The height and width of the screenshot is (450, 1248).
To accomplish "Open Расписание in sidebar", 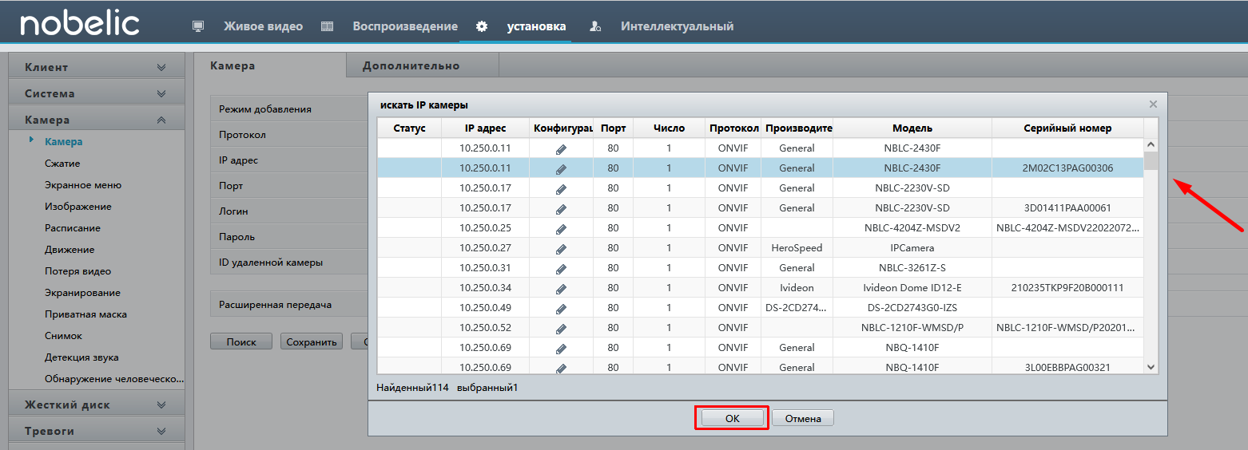I will [x=73, y=228].
